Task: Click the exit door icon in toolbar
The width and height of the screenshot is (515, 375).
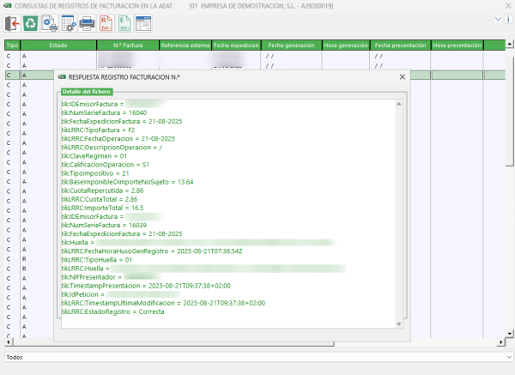Action: point(12,24)
